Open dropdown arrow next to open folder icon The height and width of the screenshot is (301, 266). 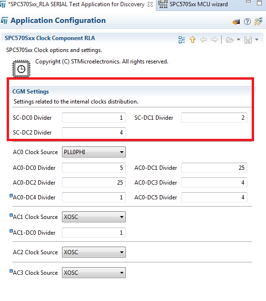238,40
